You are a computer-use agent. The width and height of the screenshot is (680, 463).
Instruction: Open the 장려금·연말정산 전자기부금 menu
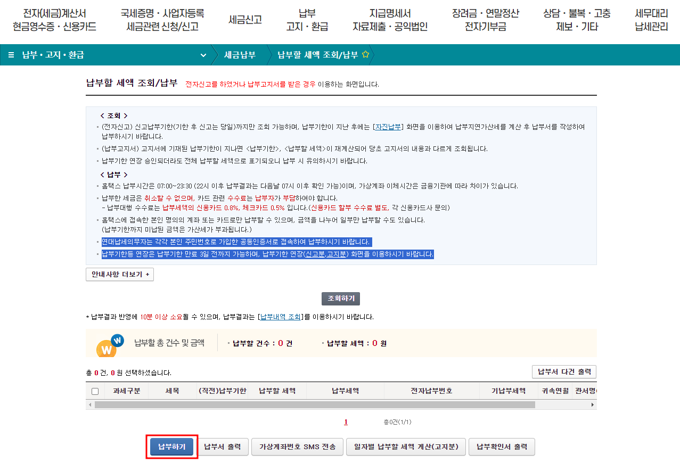point(485,20)
